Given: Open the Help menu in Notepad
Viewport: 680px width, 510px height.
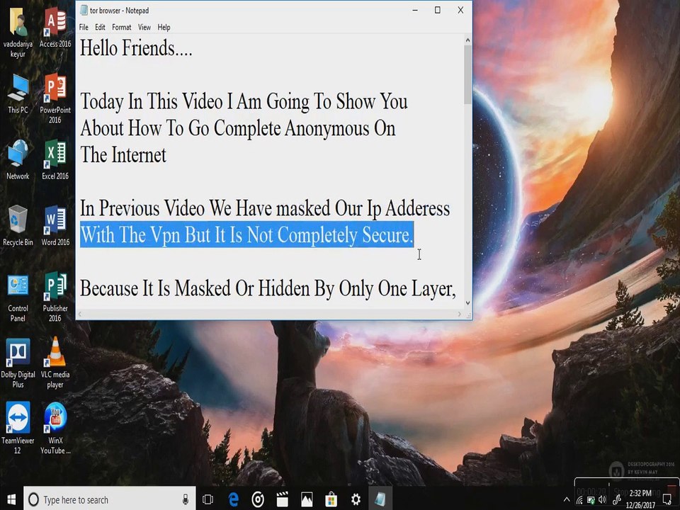Looking at the screenshot, I should click(164, 28).
